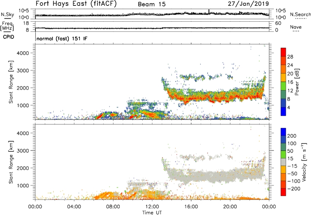Click the red top segment of Power color bar
Viewport: 311px width, 215px height.
click(283, 52)
